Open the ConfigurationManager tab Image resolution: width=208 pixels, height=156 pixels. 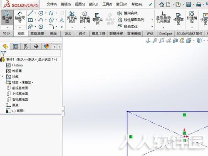click(x=26, y=46)
